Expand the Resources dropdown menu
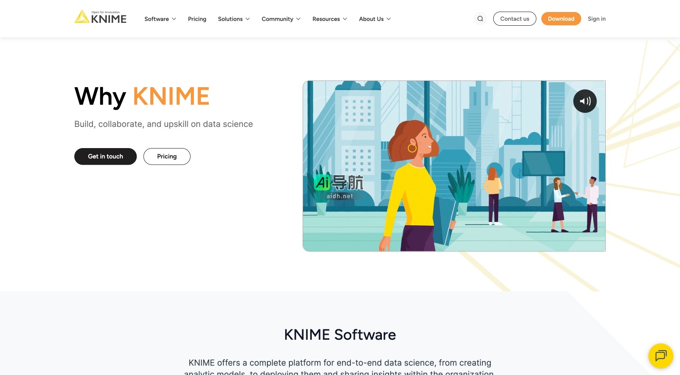680x375 pixels. 329,19
